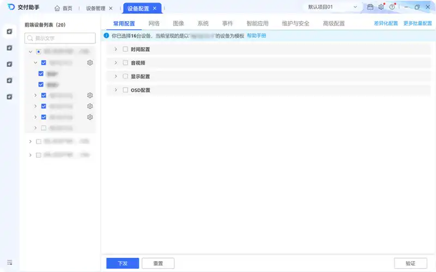Expand the 时间配置 section

click(x=116, y=49)
